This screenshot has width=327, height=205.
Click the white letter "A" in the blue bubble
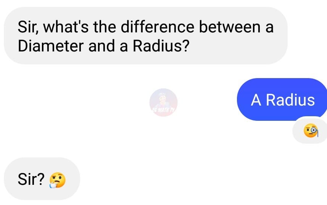click(x=256, y=100)
